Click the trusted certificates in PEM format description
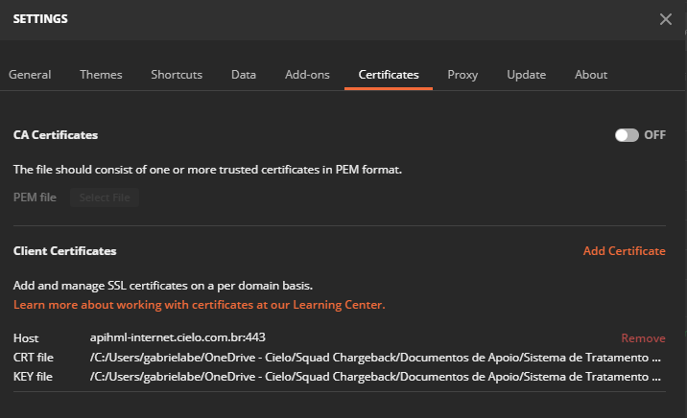This screenshot has width=687, height=418. (x=207, y=170)
